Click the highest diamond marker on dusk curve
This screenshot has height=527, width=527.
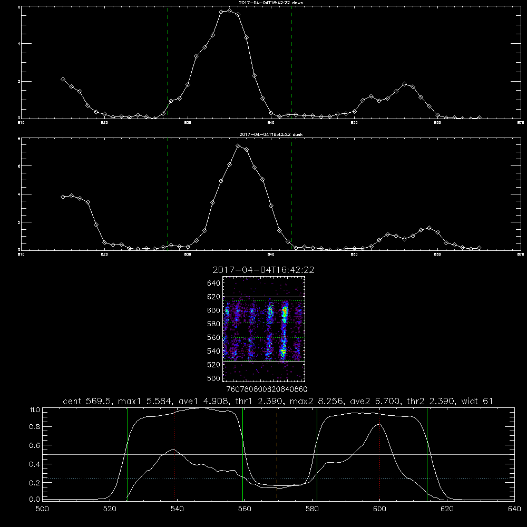coord(238,145)
